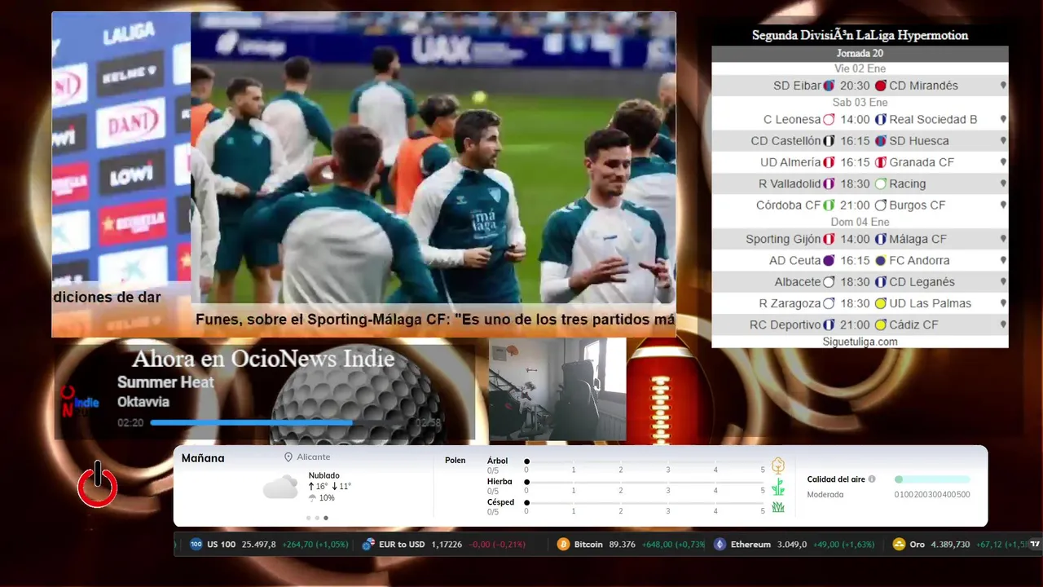Click the EUR to USD flag icon

(368, 545)
